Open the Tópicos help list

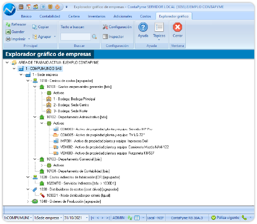[x=159, y=31]
